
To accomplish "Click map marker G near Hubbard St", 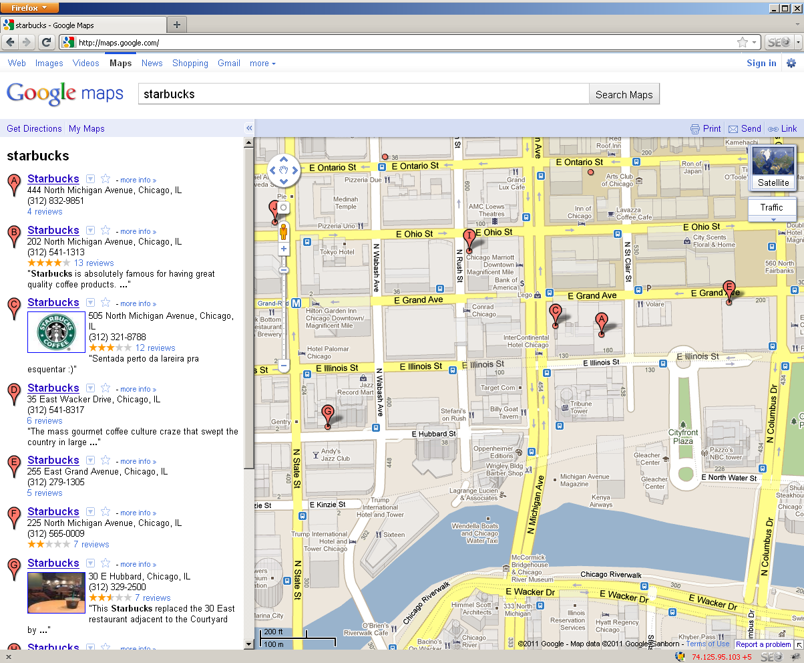I will [x=327, y=416].
